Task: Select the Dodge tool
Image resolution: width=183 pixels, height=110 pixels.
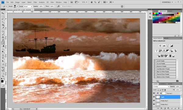Action: point(3,52)
